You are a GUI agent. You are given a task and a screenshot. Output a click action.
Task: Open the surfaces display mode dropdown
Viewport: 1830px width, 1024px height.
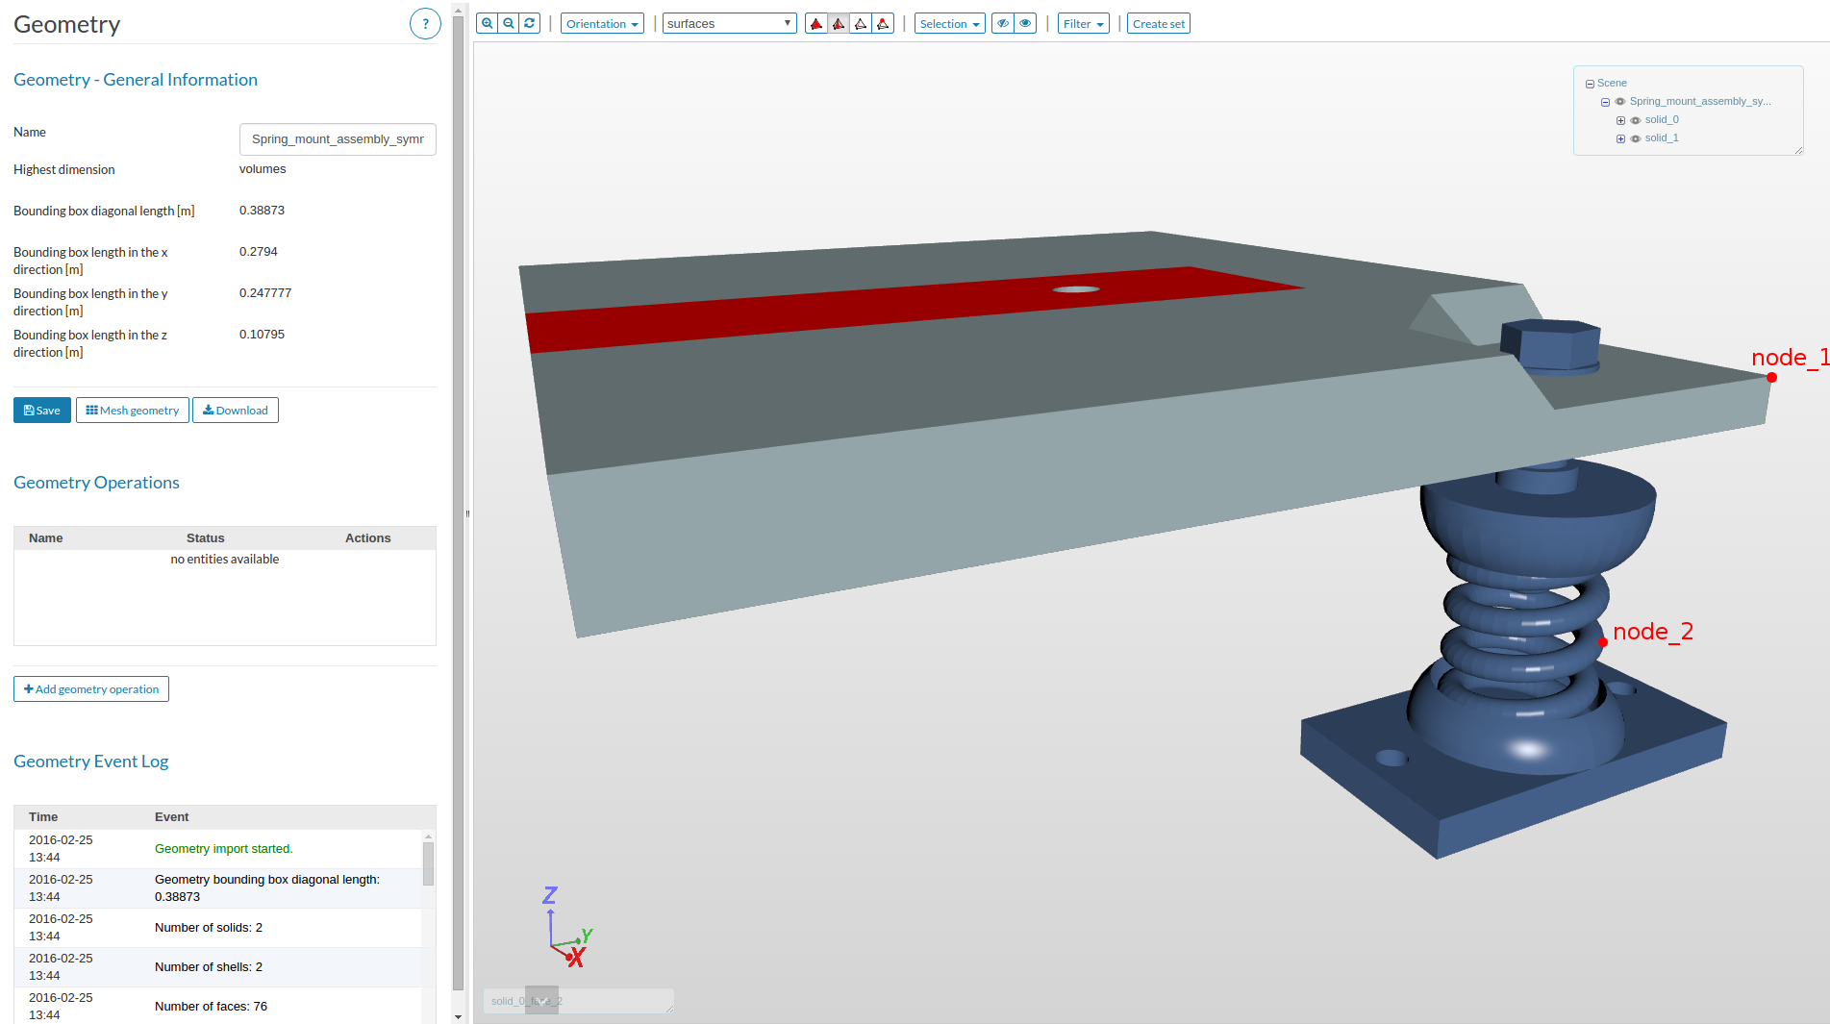(x=729, y=22)
